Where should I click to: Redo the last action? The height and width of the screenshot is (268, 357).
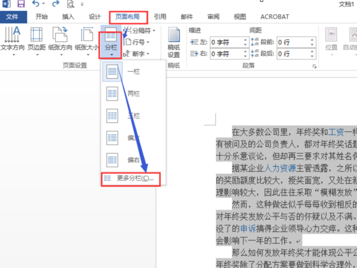pos(55,3)
